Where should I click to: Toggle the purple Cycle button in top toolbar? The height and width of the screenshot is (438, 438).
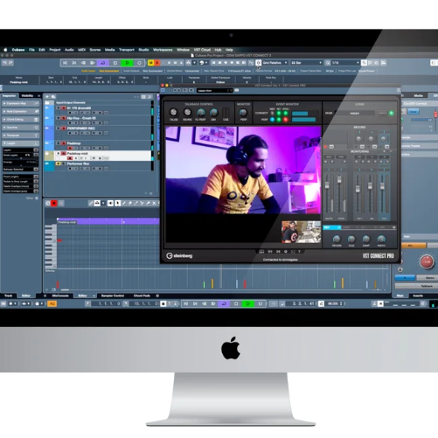tap(102, 63)
